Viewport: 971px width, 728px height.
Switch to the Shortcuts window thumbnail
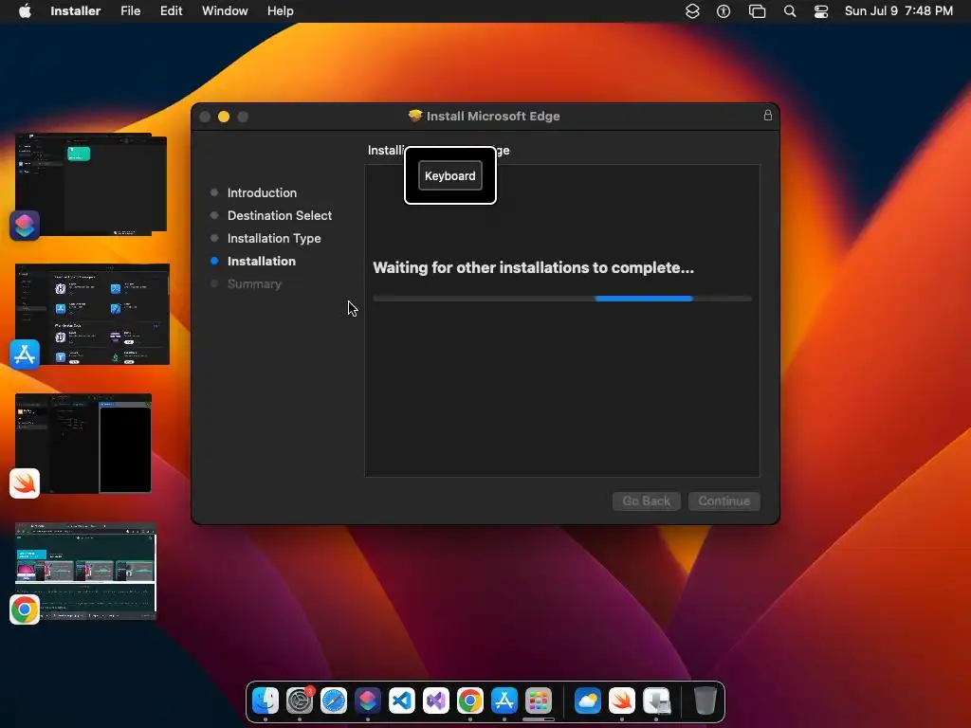[x=91, y=184]
